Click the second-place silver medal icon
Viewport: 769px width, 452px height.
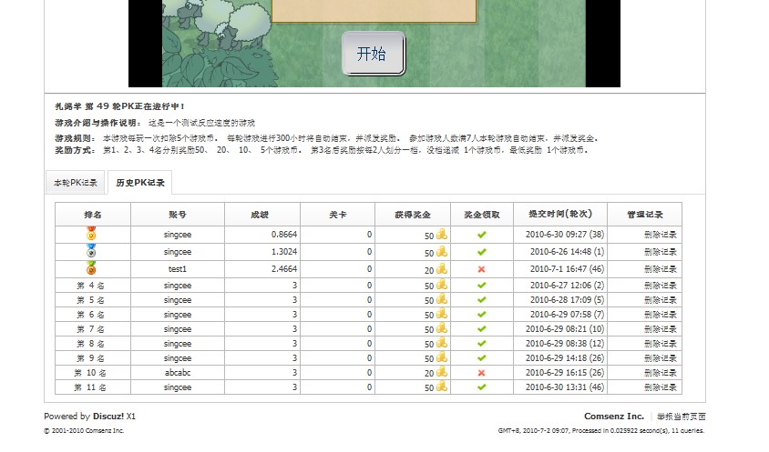click(x=91, y=250)
